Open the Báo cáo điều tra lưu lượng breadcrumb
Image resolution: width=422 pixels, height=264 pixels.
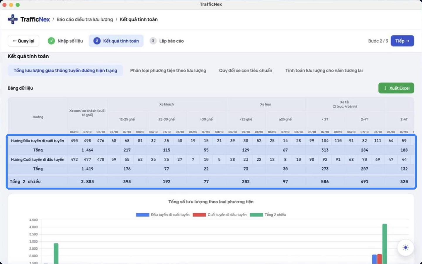point(85,19)
